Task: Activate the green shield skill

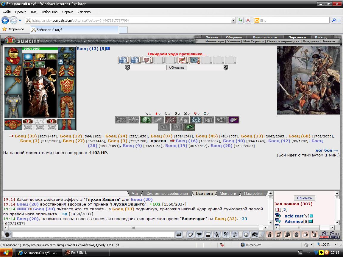Action: point(146,120)
